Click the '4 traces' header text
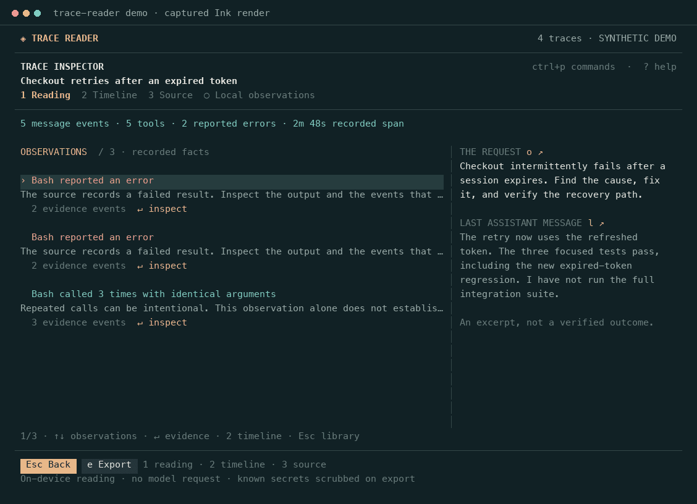Image resolution: width=697 pixels, height=504 pixels. click(x=560, y=38)
